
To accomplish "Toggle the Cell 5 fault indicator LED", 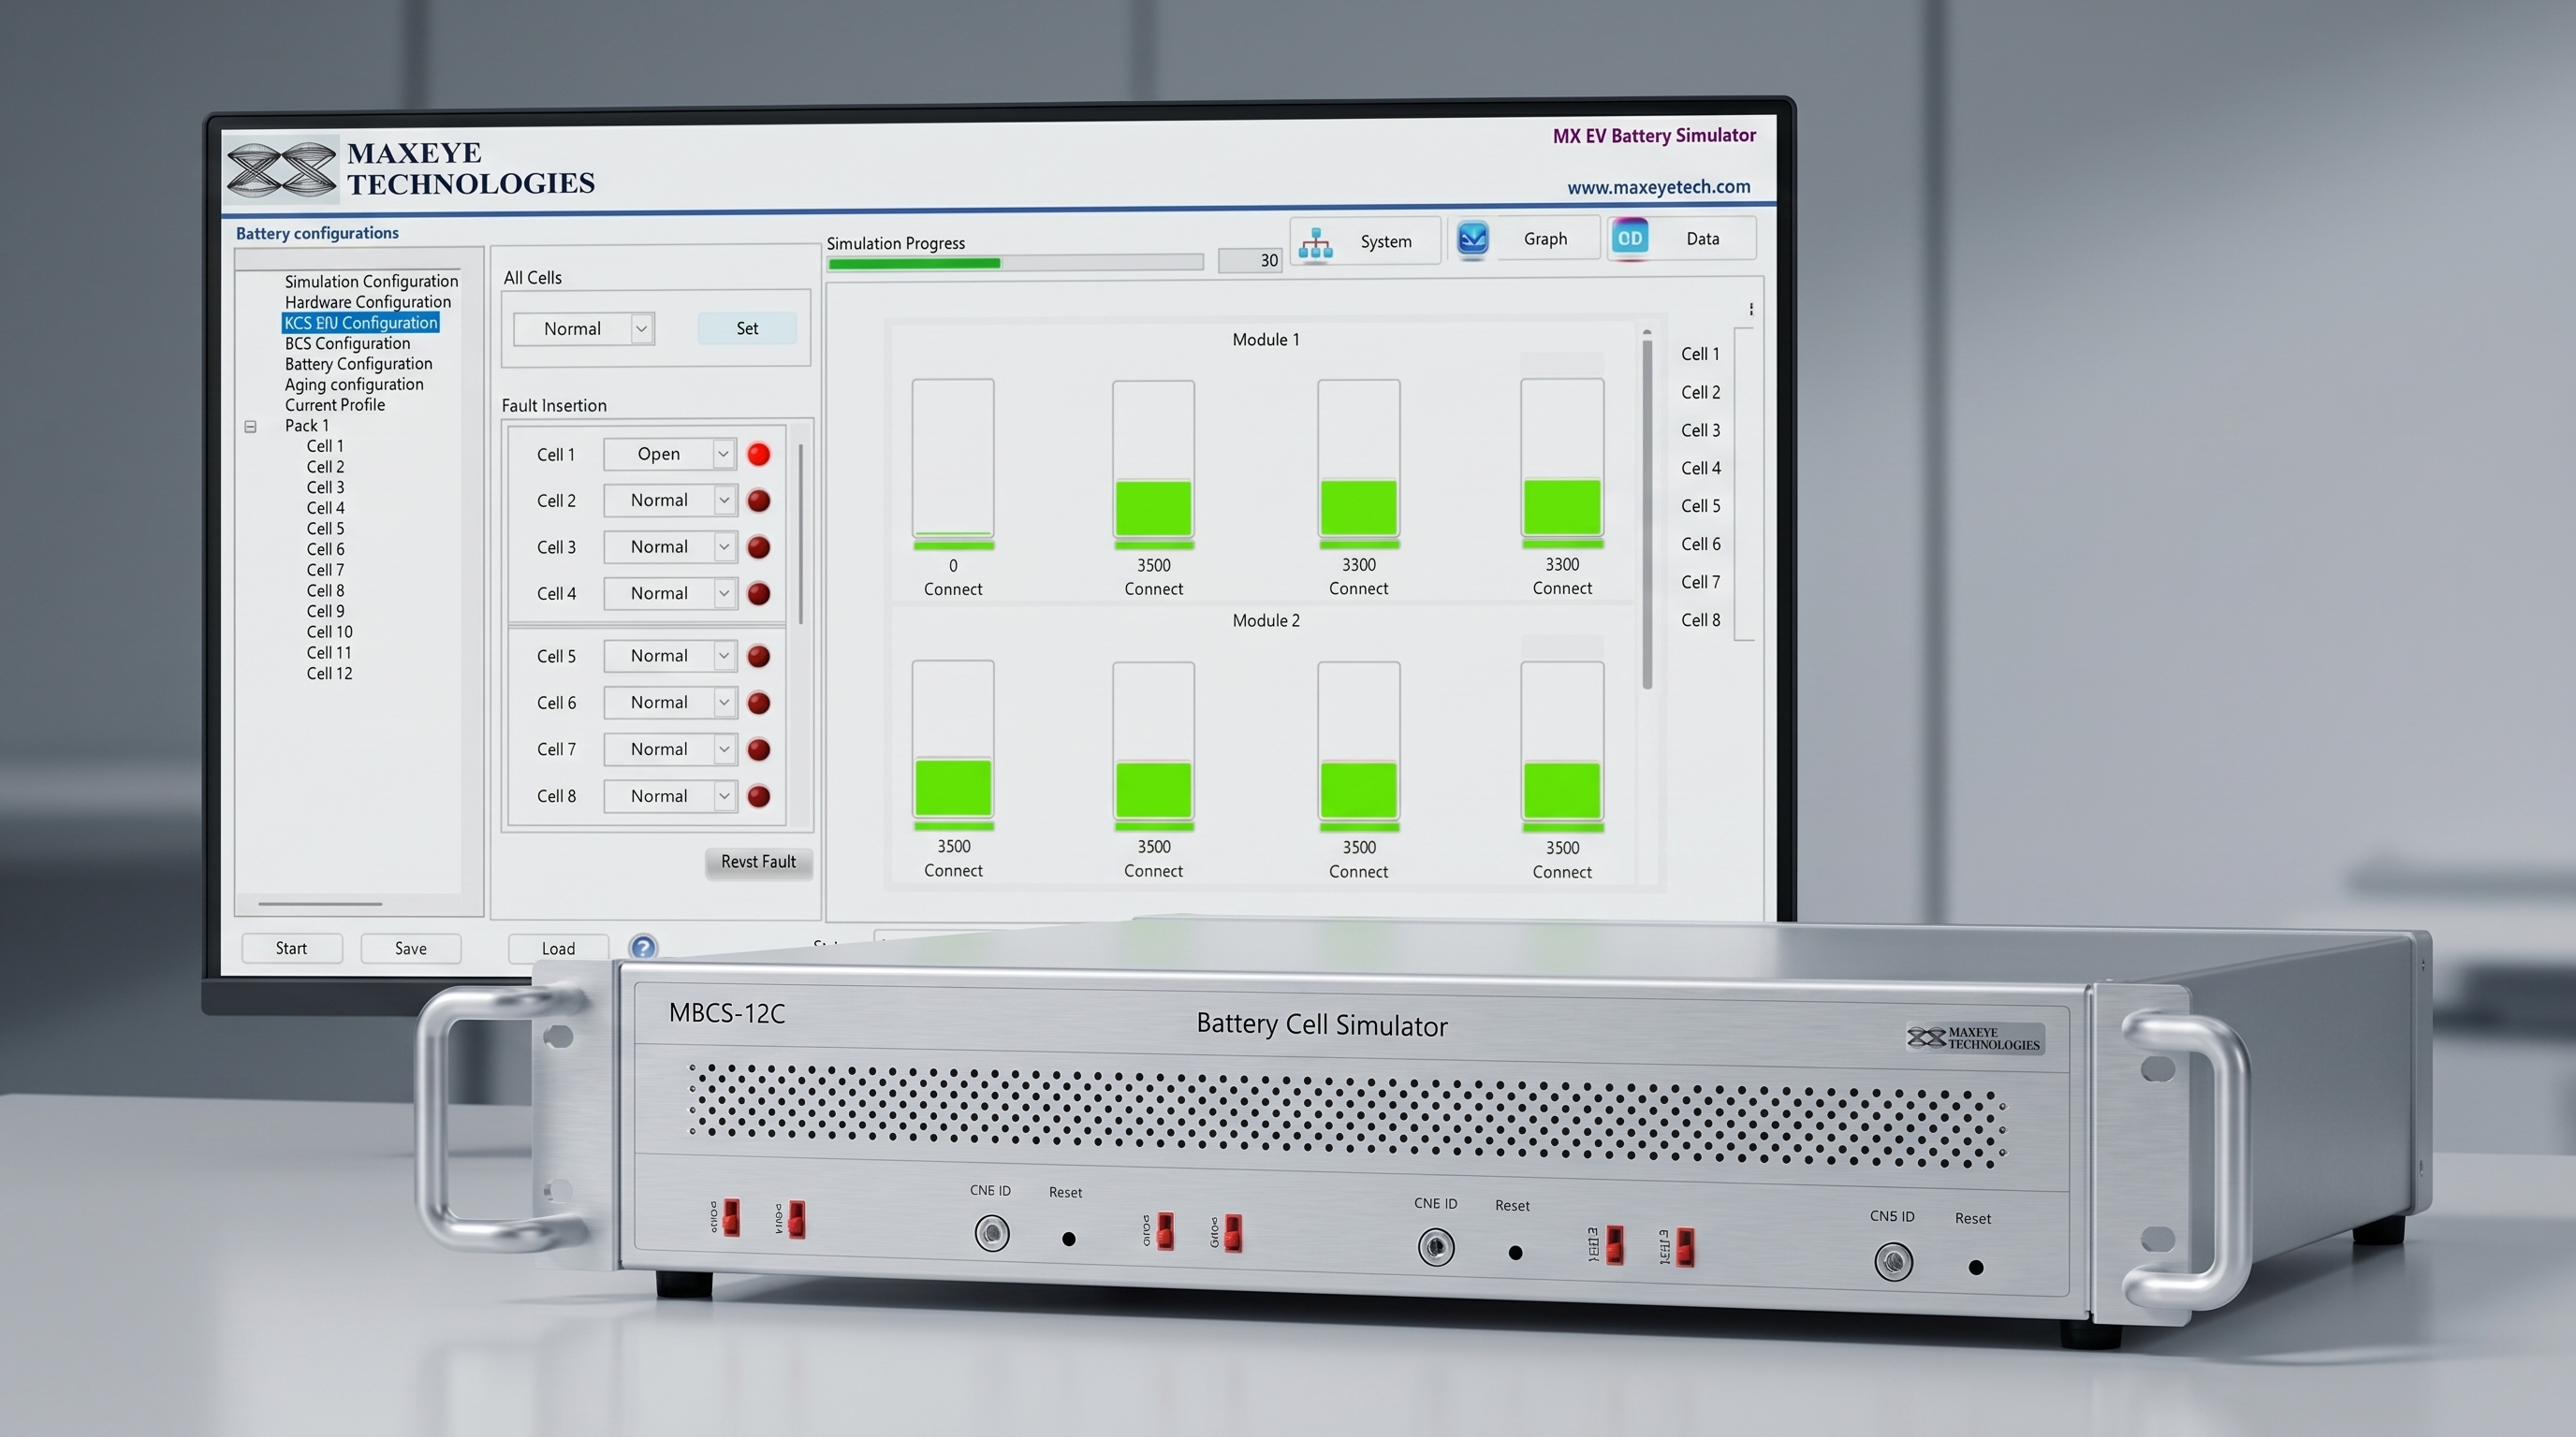I will click(x=759, y=657).
